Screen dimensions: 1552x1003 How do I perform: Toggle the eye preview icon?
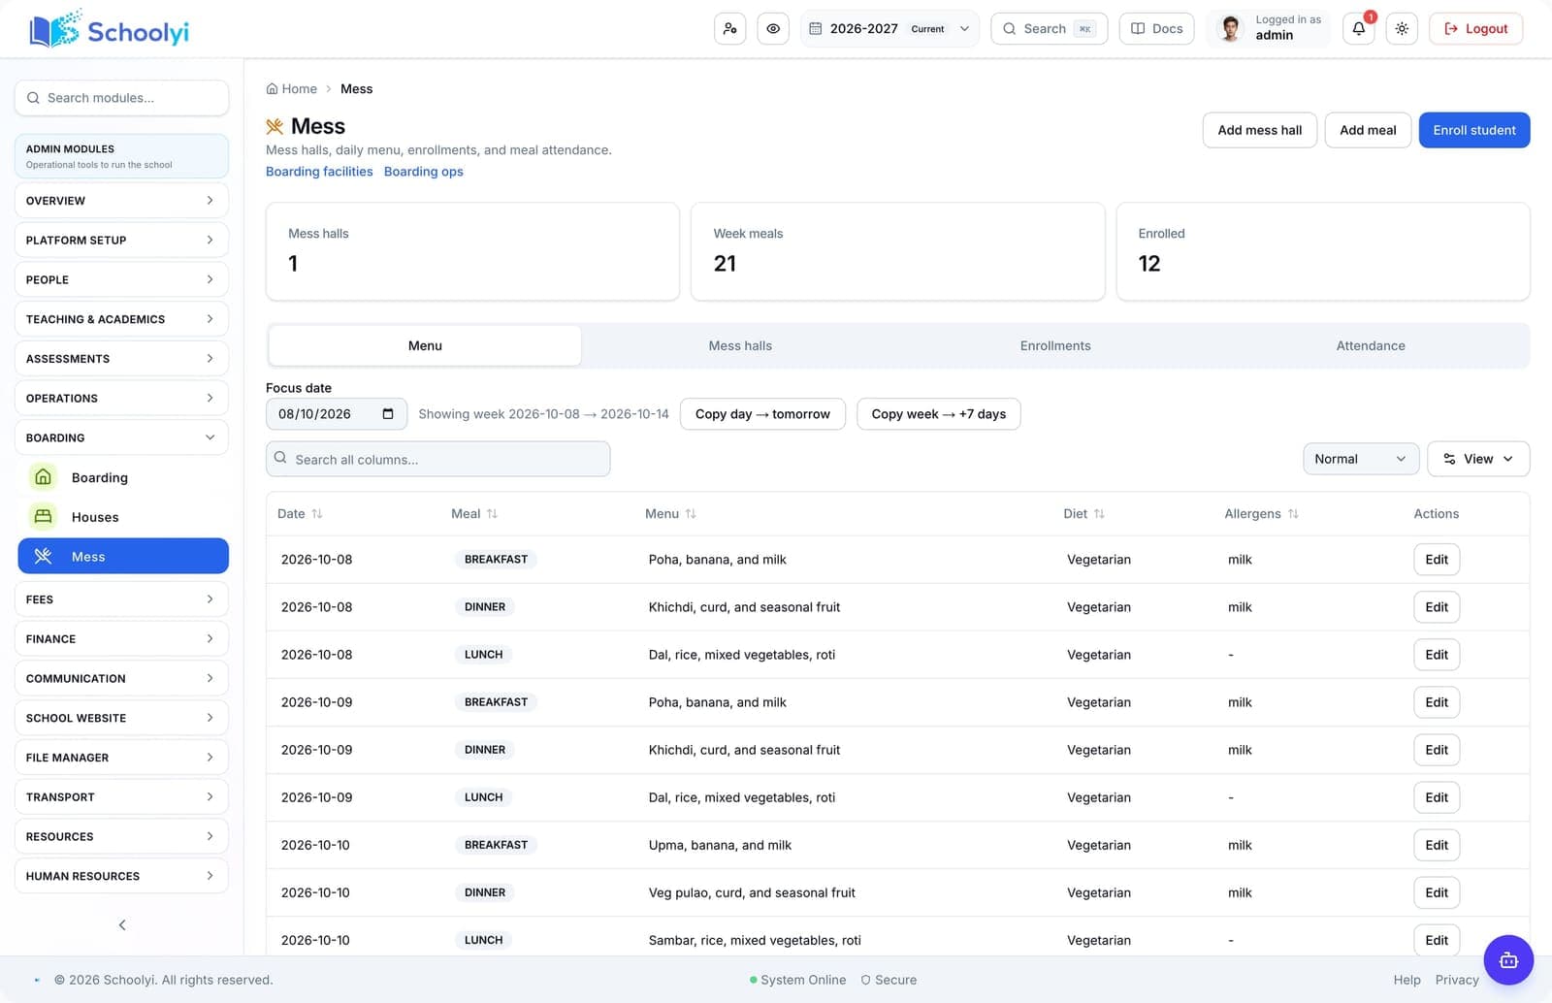[x=773, y=29]
